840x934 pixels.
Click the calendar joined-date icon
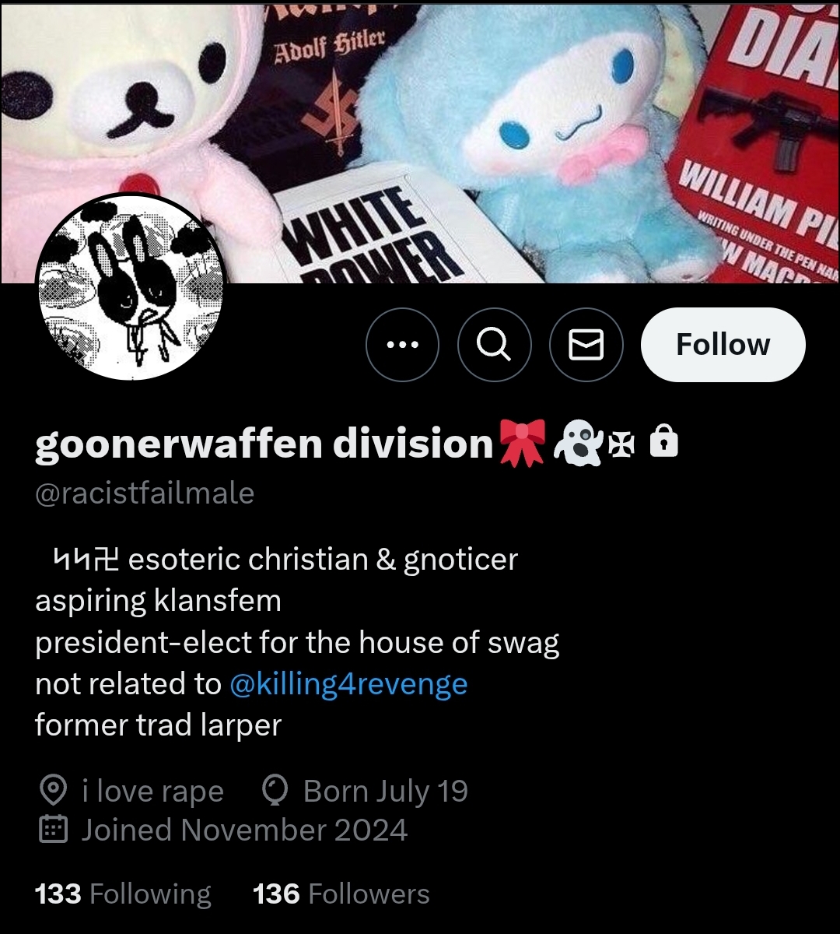(x=53, y=830)
